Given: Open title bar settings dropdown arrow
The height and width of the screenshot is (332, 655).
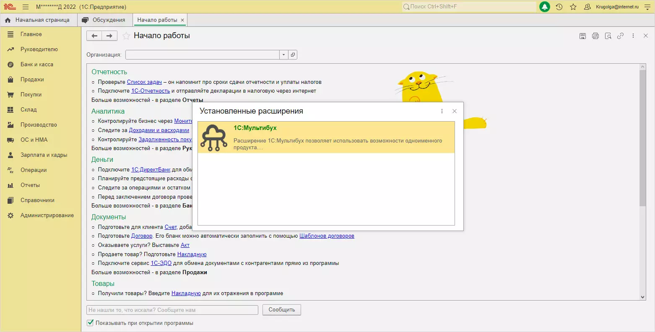Looking at the screenshot, I should (648, 7).
